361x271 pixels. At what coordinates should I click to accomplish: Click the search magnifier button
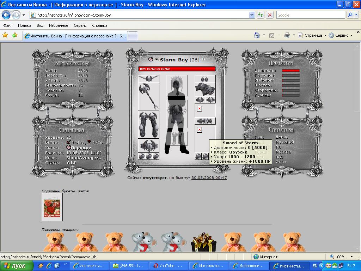(x=350, y=15)
